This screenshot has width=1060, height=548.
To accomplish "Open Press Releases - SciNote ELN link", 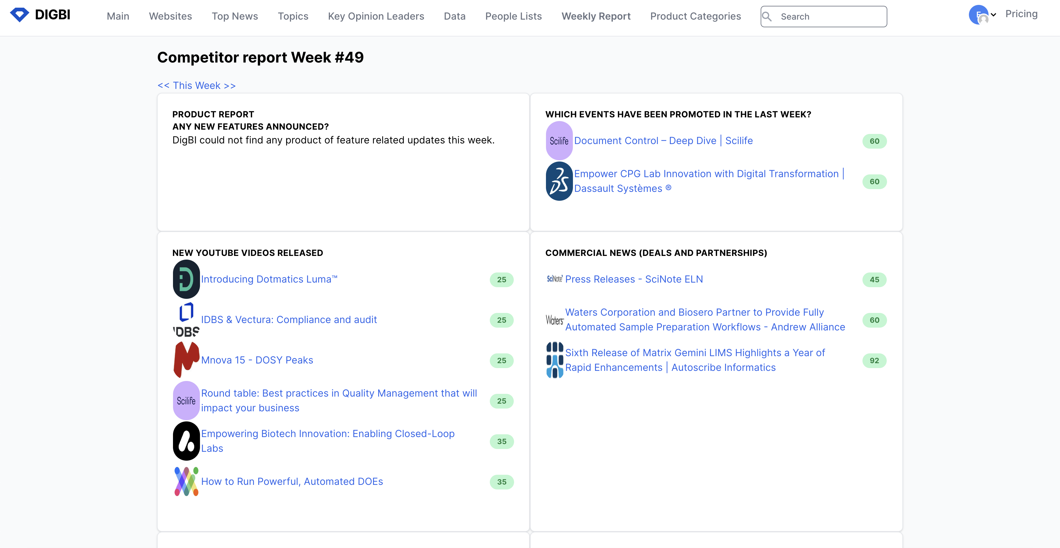I will (634, 279).
